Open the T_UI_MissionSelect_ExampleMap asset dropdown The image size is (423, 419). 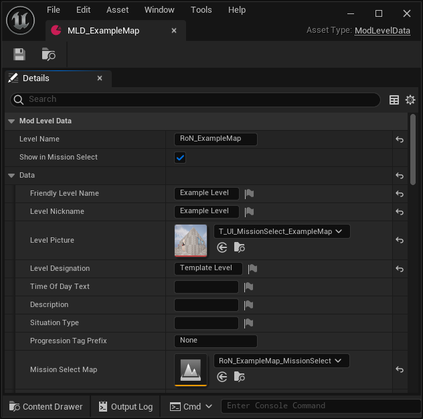281,231
